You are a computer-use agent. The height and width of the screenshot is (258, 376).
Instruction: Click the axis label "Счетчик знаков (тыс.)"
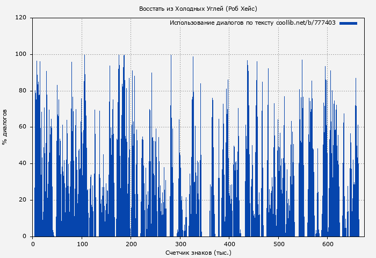198,252
